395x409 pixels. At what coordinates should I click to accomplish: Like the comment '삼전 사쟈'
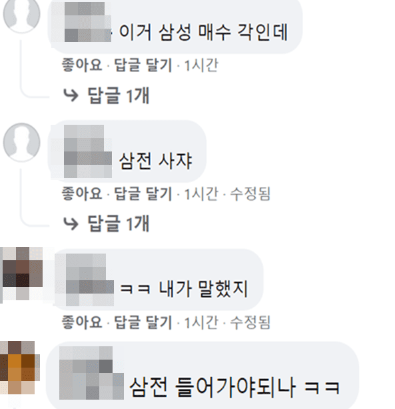(x=82, y=193)
